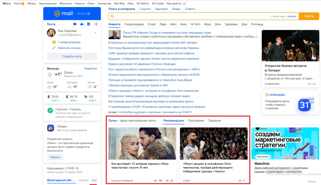Switch COVID stats to Россия tab
The image size is (321, 185).
point(83,180)
